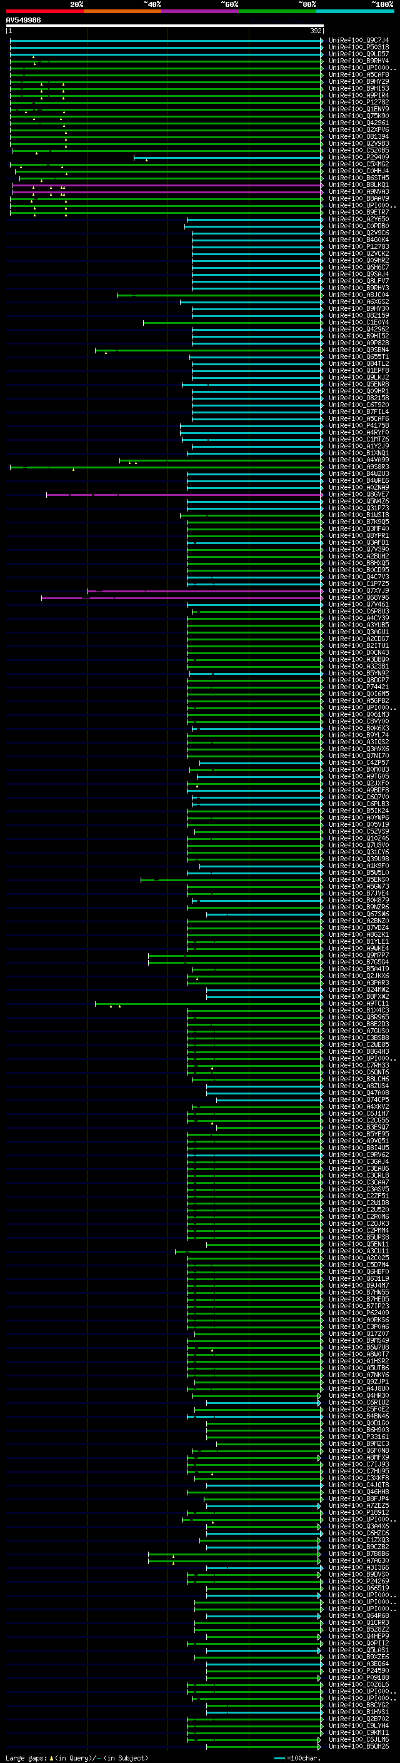
Task: Select hit UniRef100_P29409
Action: [x=358, y=158]
